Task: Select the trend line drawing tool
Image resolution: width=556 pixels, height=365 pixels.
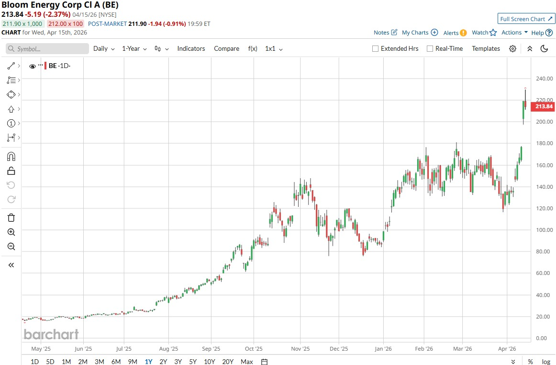Action: pos(11,66)
